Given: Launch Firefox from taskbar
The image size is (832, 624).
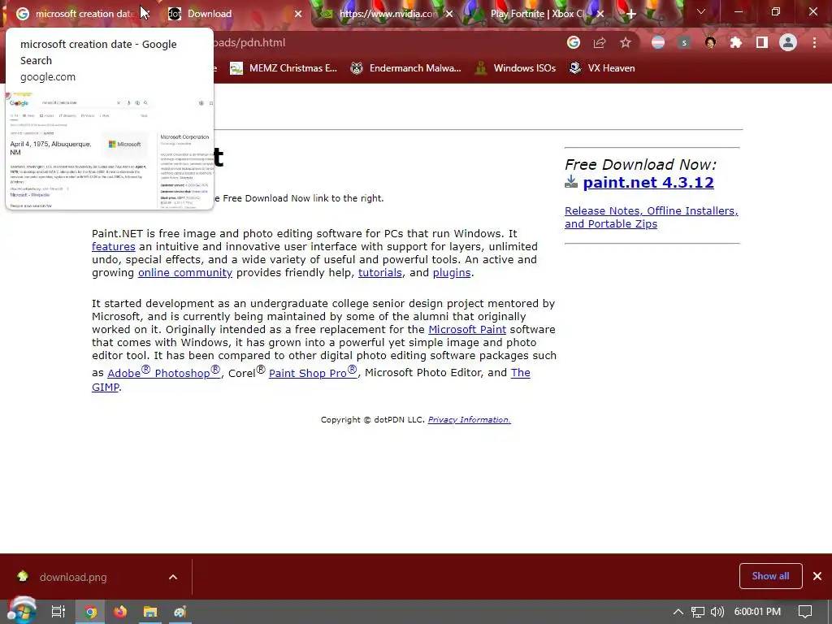Looking at the screenshot, I should click(120, 612).
